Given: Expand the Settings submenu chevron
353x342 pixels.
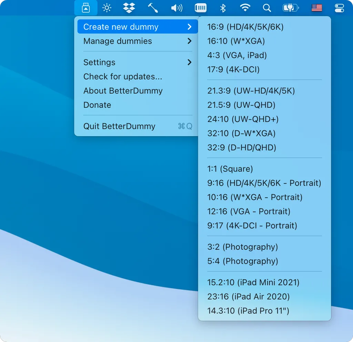Looking at the screenshot, I should (x=189, y=62).
